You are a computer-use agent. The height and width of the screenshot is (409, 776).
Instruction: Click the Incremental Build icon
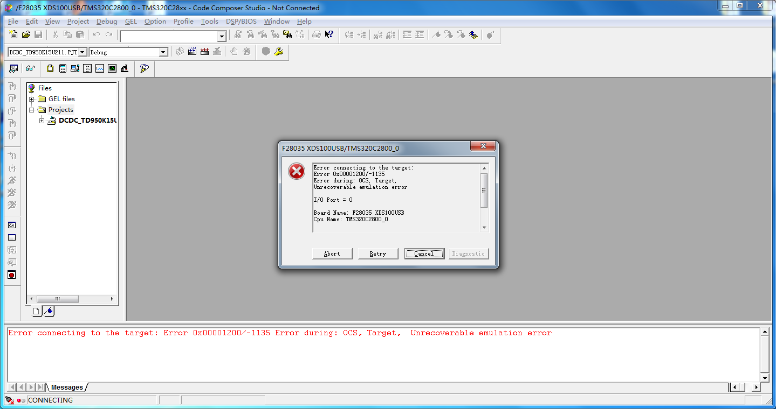[x=192, y=52]
